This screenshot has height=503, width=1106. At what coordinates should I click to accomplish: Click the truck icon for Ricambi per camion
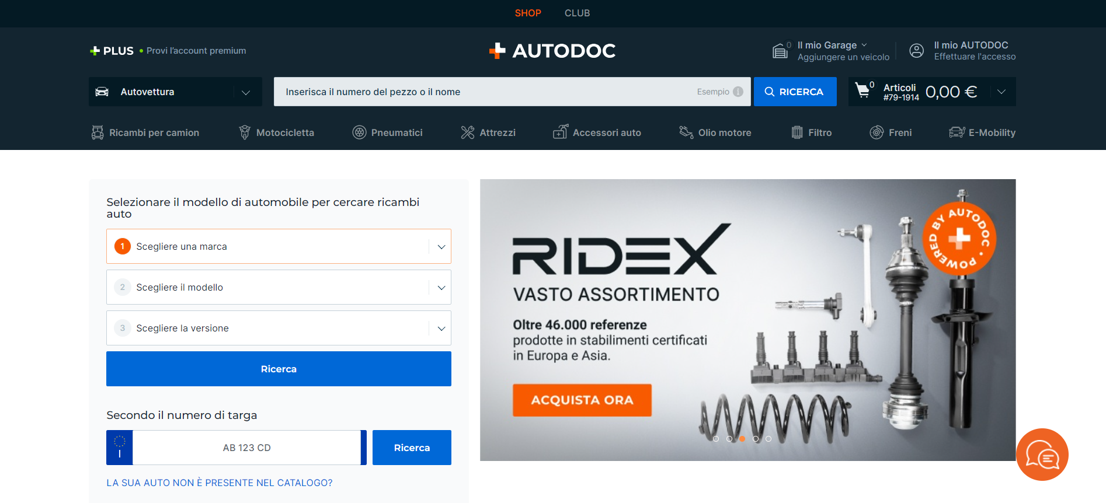[x=98, y=132]
